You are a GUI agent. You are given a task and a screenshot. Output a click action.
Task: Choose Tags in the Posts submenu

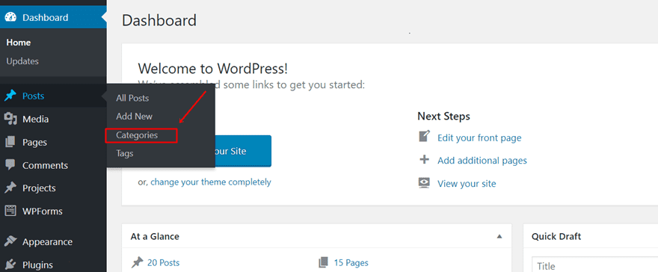point(125,153)
